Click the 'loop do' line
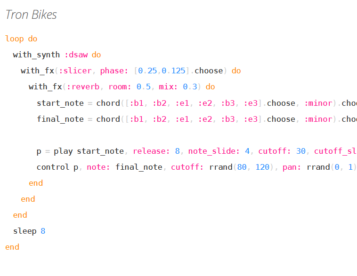Image resolution: width=357 pixels, height=276 pixels. tap(21, 39)
